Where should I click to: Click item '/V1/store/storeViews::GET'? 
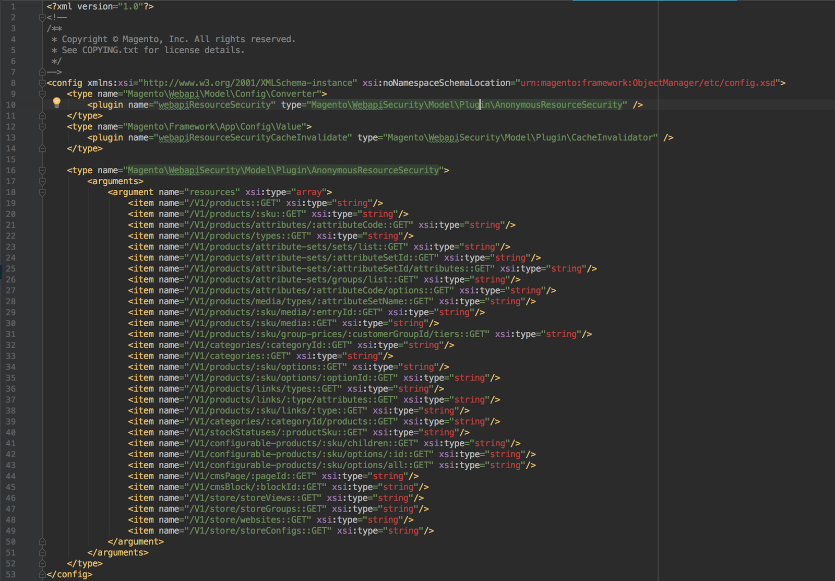coord(253,499)
